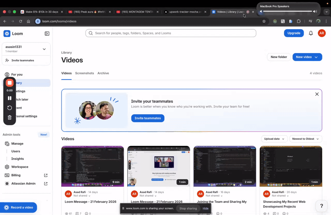Open the Users admin page
Screen dimensions: 331x215
16,151
